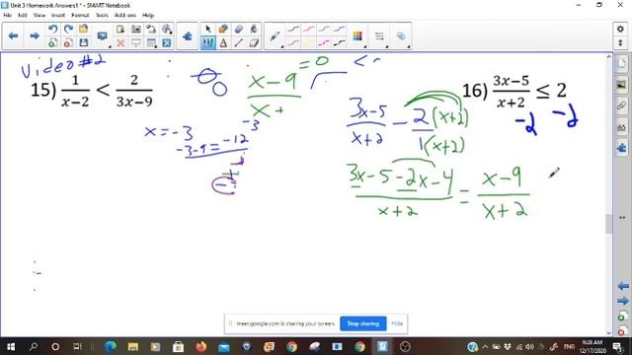Redo the last action
The height and width of the screenshot is (355, 632).
pos(68,29)
